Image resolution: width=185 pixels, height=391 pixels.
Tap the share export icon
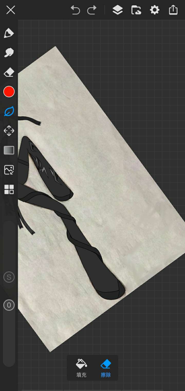[173, 10]
